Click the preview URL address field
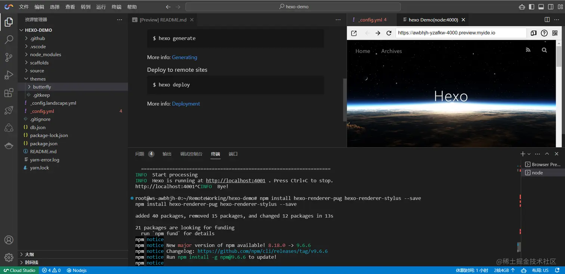Screen dimensions: 565x274 tap(461, 33)
